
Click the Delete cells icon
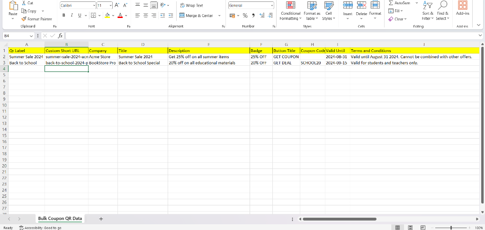tap(361, 5)
